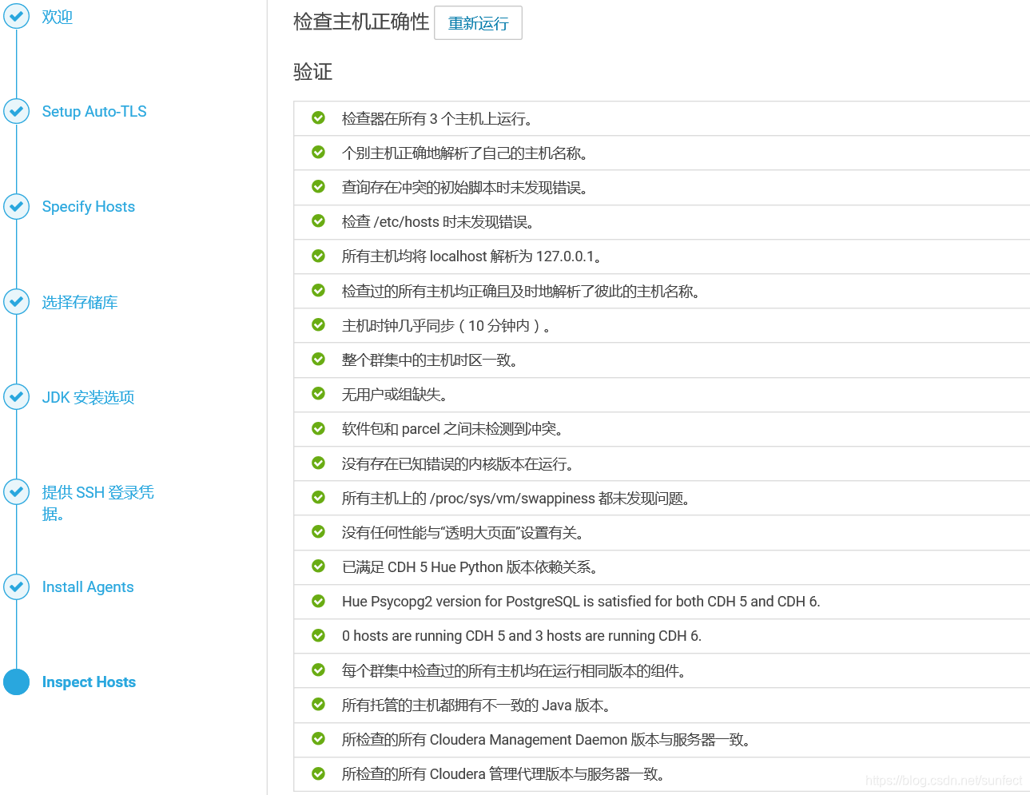
Task: Click the text 无用户或组缺失
Action: point(395,395)
